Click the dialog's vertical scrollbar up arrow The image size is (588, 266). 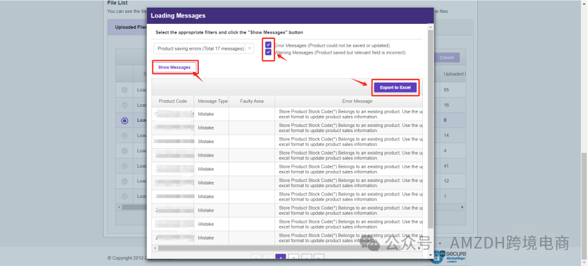[430, 27]
